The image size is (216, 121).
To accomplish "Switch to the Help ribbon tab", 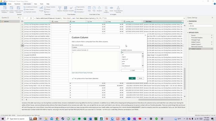I will pyautogui.click(x=48, y=4).
